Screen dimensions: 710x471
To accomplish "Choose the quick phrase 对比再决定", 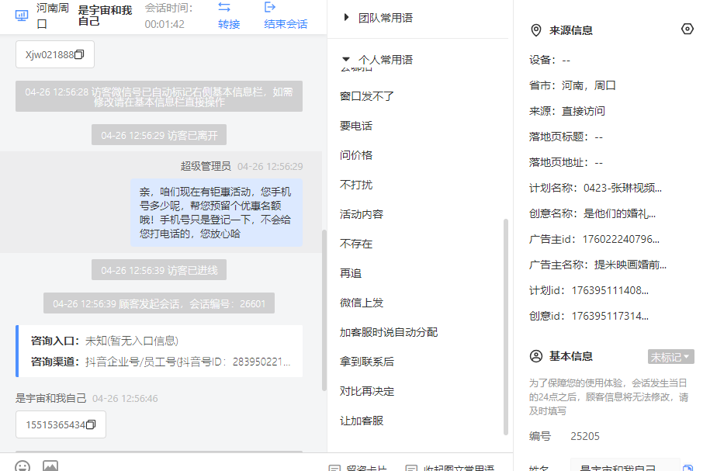I will pos(367,391).
